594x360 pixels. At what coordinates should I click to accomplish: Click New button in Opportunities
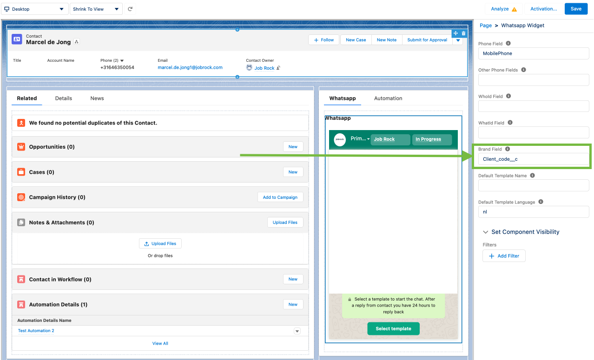click(x=293, y=147)
